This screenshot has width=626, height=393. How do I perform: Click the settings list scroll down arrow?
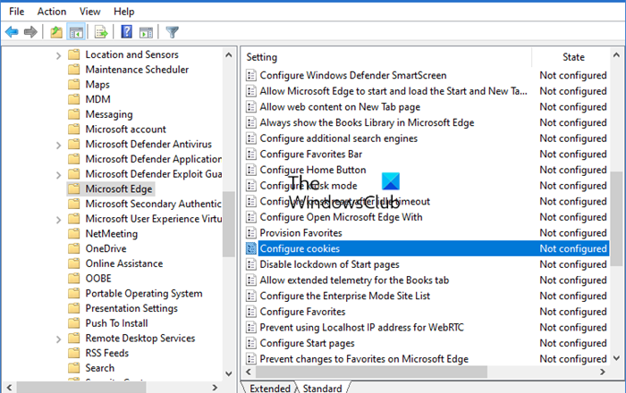pos(616,358)
